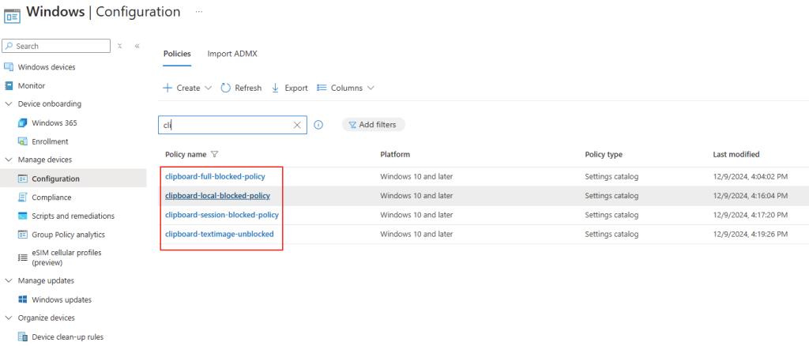The height and width of the screenshot is (346, 809).
Task: Click the Windows 365 icon
Action: (22, 122)
